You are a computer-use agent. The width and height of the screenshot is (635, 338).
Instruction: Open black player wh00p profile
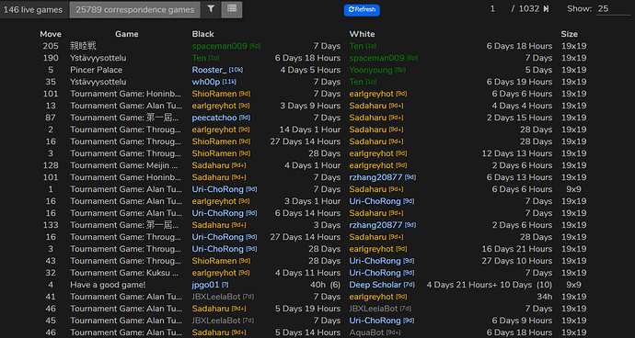(x=206, y=82)
